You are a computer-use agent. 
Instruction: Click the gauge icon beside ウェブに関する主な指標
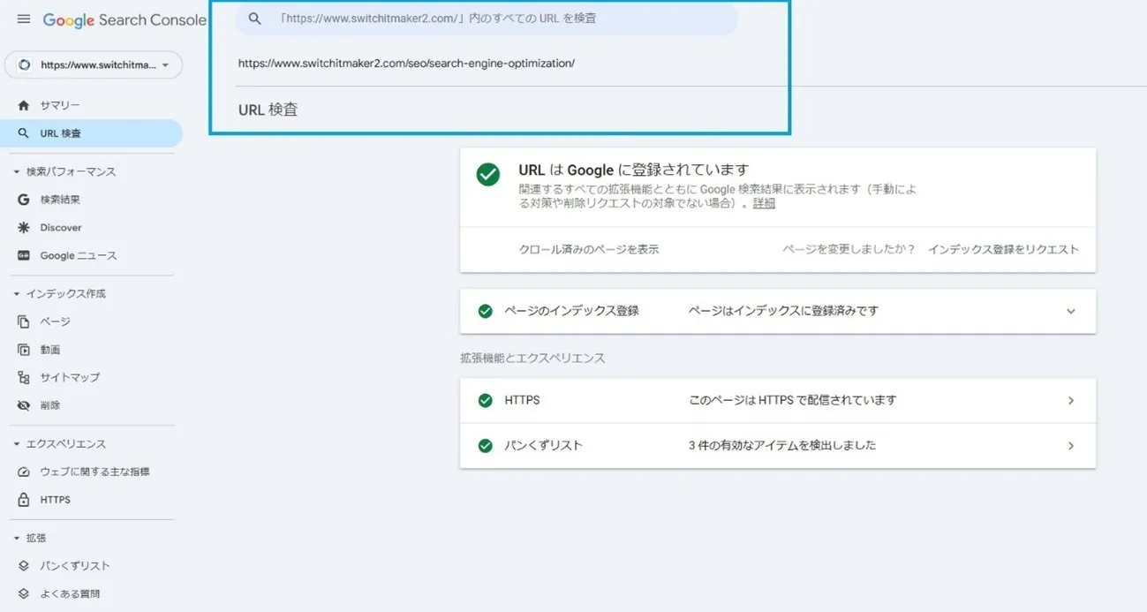[24, 472]
